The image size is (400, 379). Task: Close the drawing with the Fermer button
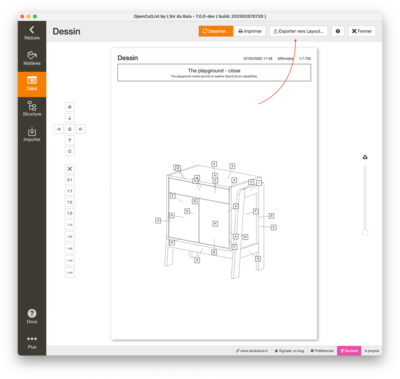pyautogui.click(x=362, y=31)
